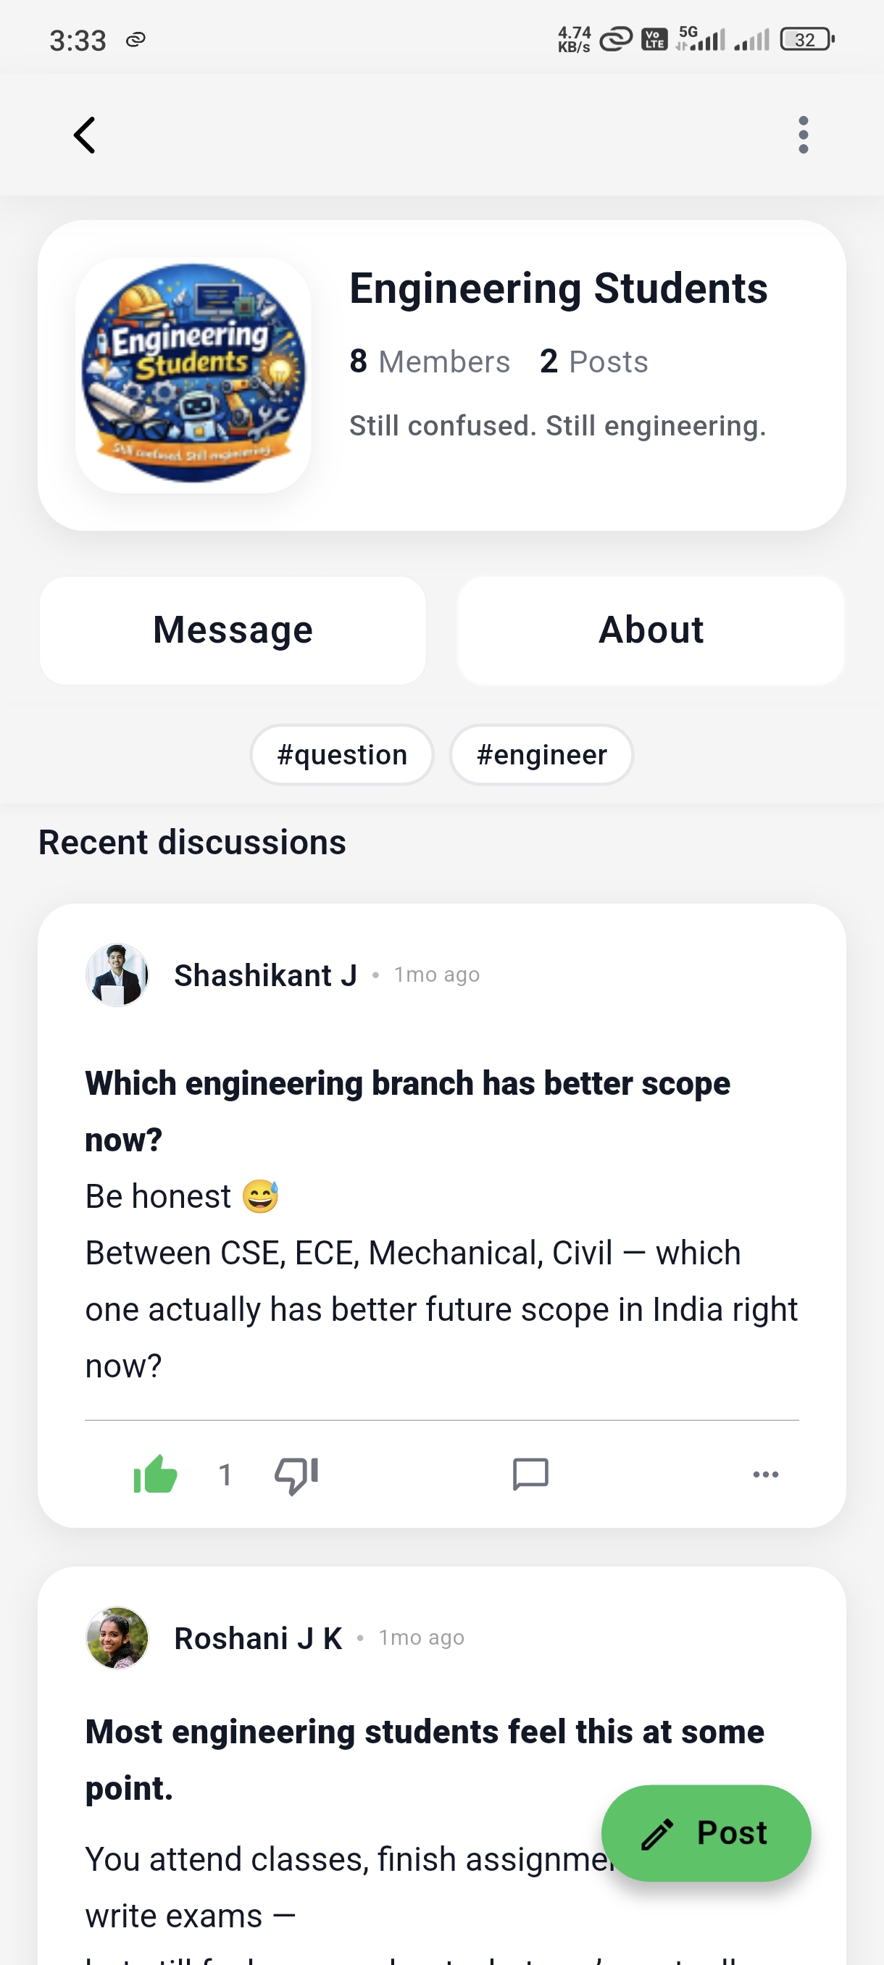Tap the Engineering Students group logo

coord(193,375)
